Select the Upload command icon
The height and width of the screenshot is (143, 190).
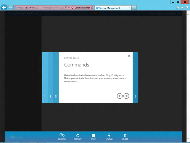tap(109, 135)
